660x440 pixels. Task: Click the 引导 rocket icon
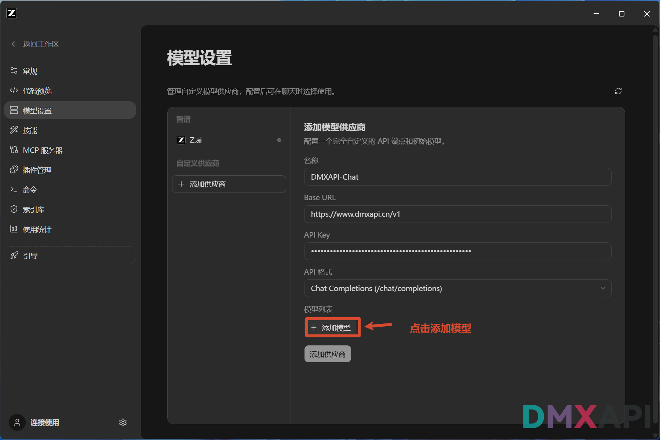click(x=14, y=255)
